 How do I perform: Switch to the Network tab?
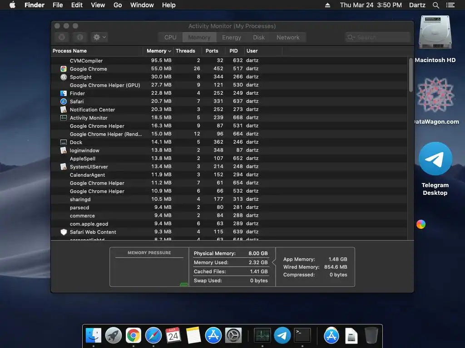pyautogui.click(x=288, y=37)
